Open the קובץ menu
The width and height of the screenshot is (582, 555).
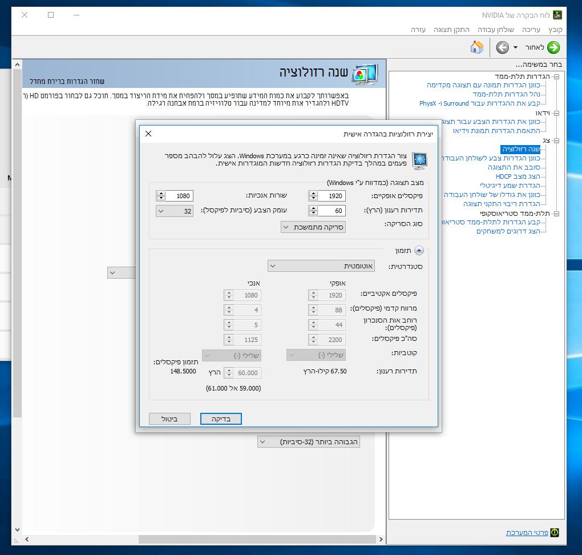(555, 29)
